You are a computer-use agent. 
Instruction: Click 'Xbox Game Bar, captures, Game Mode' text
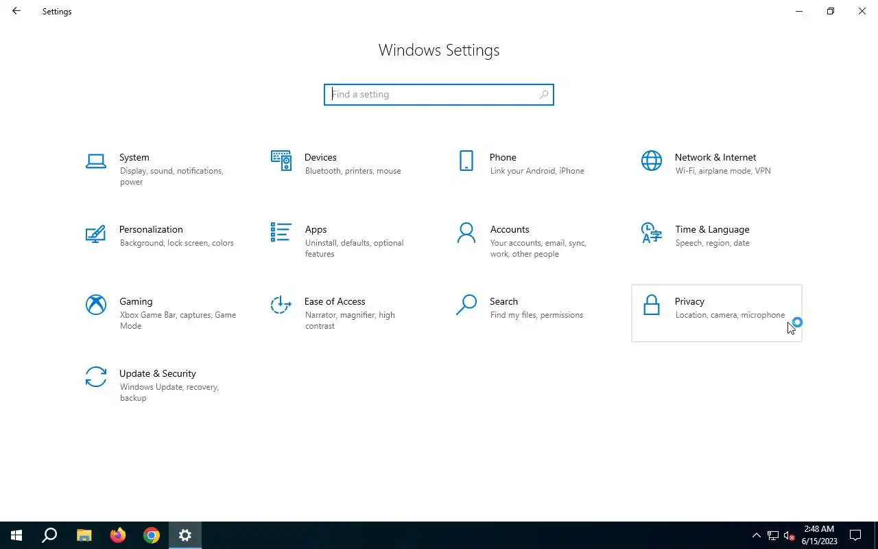click(178, 320)
